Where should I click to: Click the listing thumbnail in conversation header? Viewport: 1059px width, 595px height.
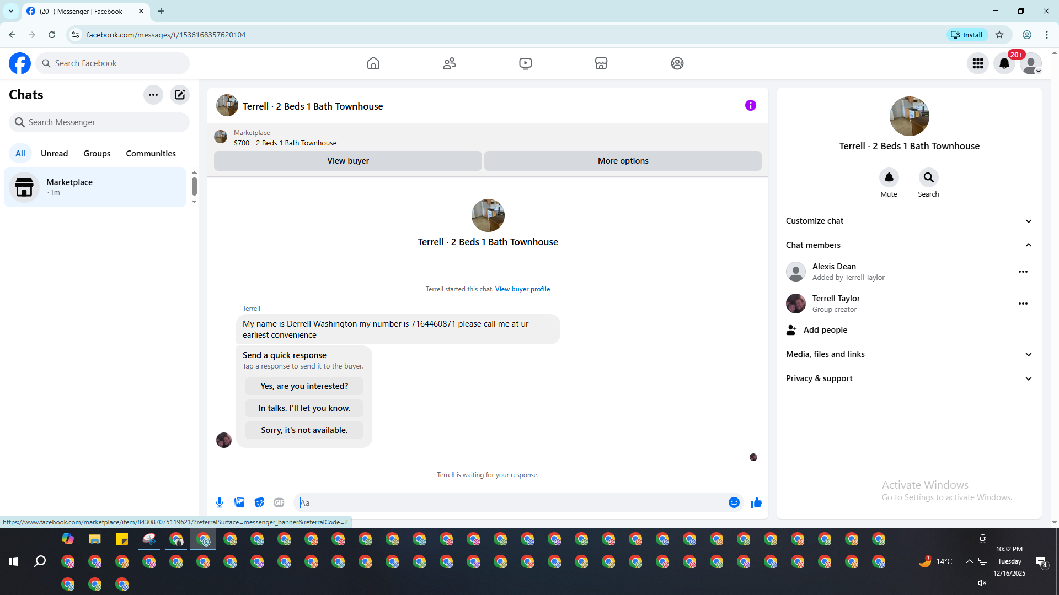(x=227, y=105)
